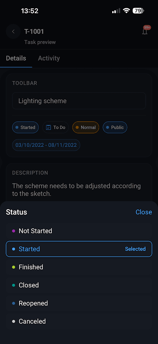Screen dimensions: 158x344
Task: Tap the battery indicator in status bar
Action: point(138,11)
